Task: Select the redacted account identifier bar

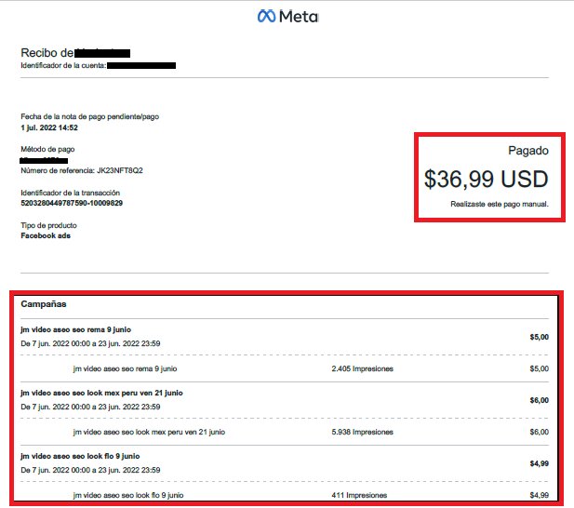Action: pos(141,65)
